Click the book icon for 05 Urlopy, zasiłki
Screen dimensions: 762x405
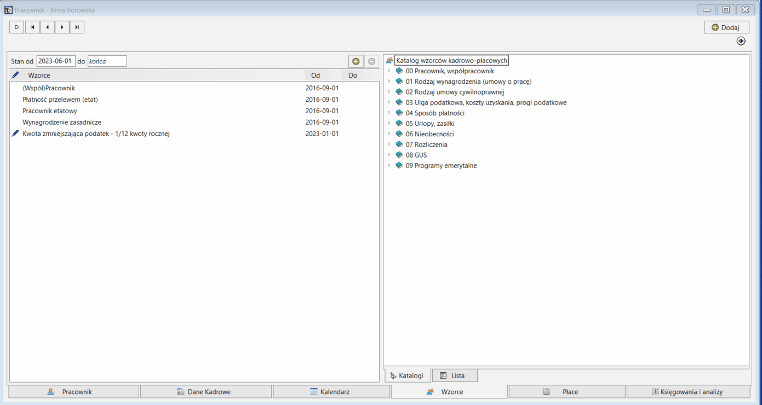point(399,124)
